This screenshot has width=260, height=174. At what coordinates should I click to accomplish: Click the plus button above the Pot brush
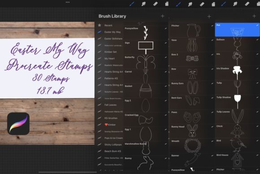coord(254,16)
